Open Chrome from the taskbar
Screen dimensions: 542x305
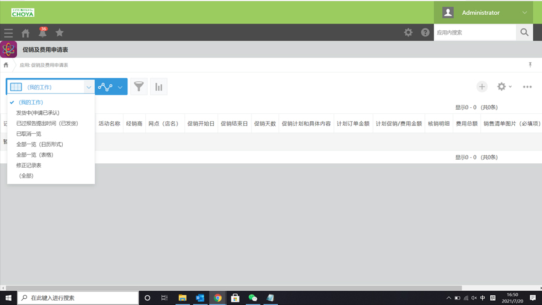(217, 298)
